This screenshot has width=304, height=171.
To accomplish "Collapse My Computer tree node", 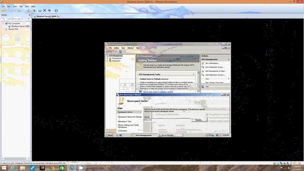I will point(3,23).
